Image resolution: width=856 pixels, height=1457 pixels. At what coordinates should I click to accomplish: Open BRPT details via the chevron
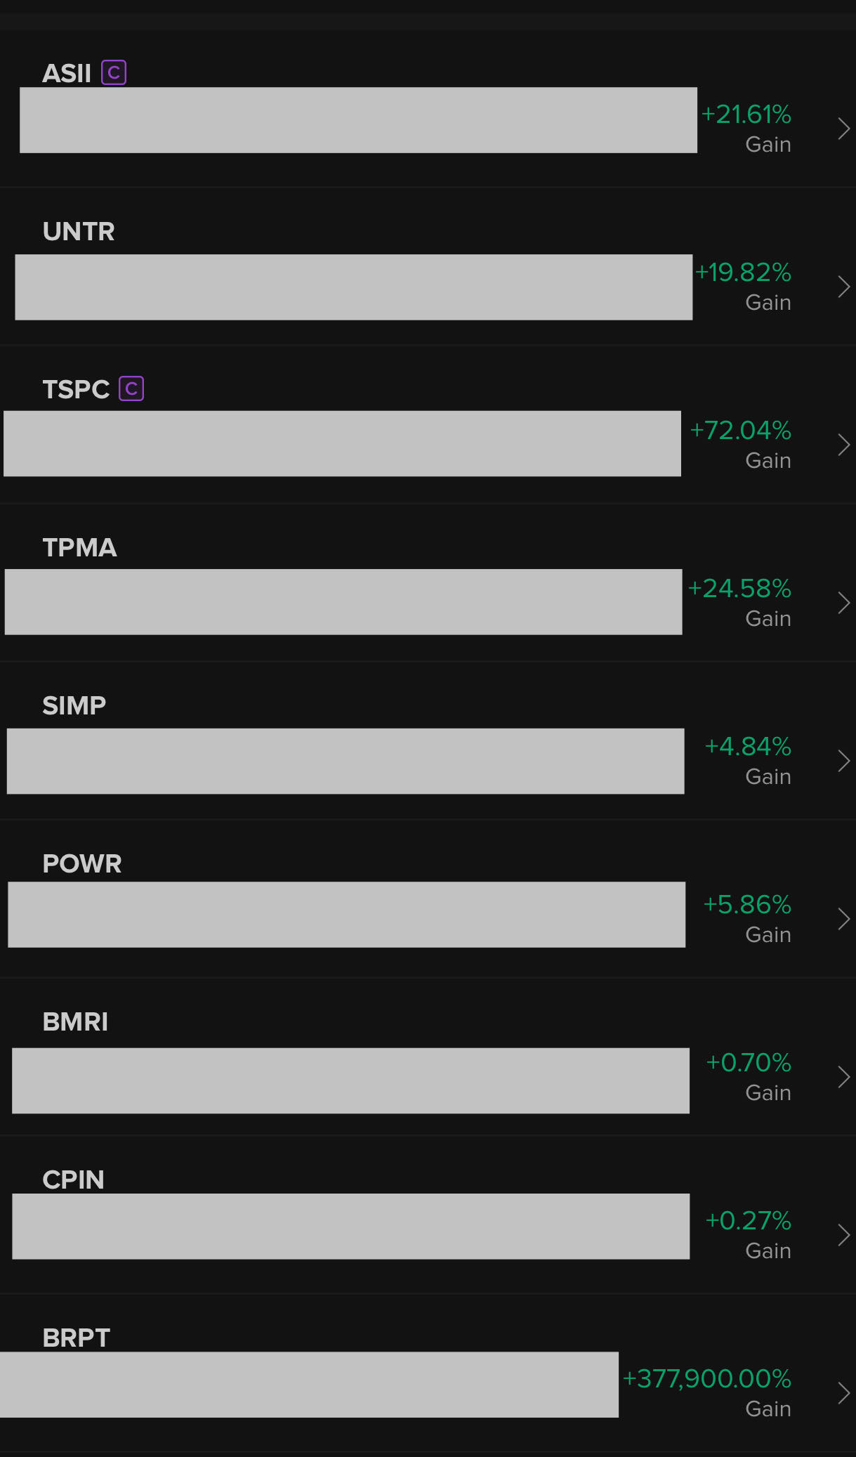click(x=843, y=1393)
